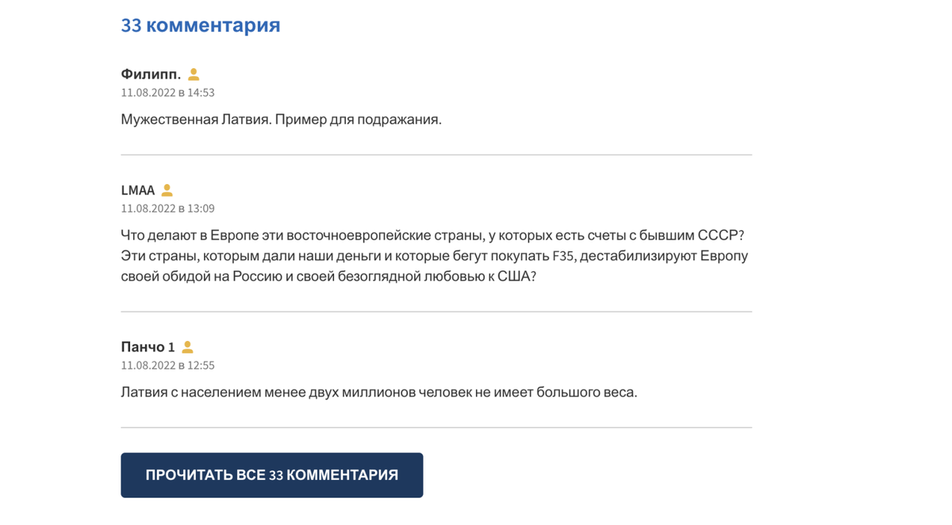Click the timestamp 11.08.2022 в 14:53
The width and height of the screenshot is (952, 525).
coord(167,92)
